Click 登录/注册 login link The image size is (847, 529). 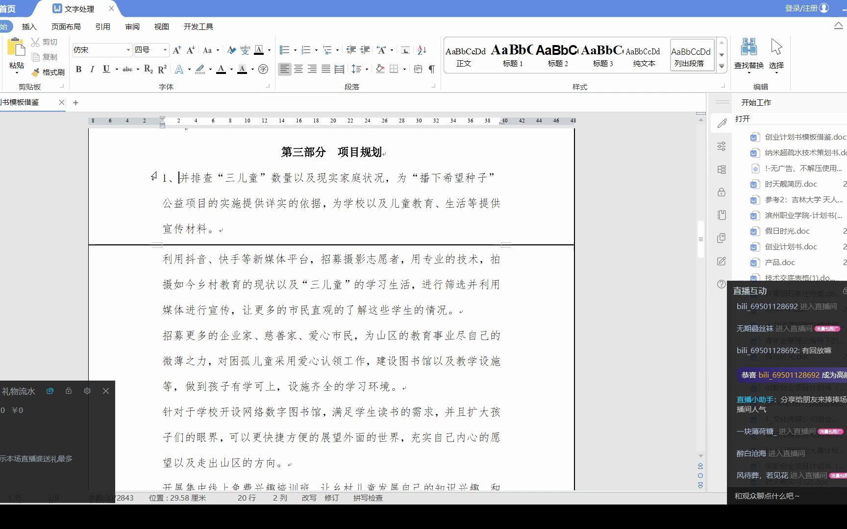(x=801, y=8)
